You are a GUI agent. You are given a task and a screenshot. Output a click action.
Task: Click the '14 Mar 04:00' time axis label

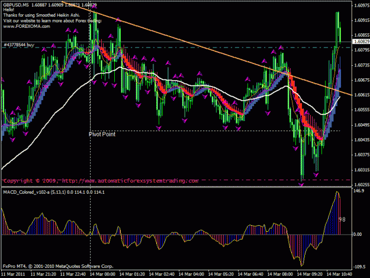click(x=191, y=274)
